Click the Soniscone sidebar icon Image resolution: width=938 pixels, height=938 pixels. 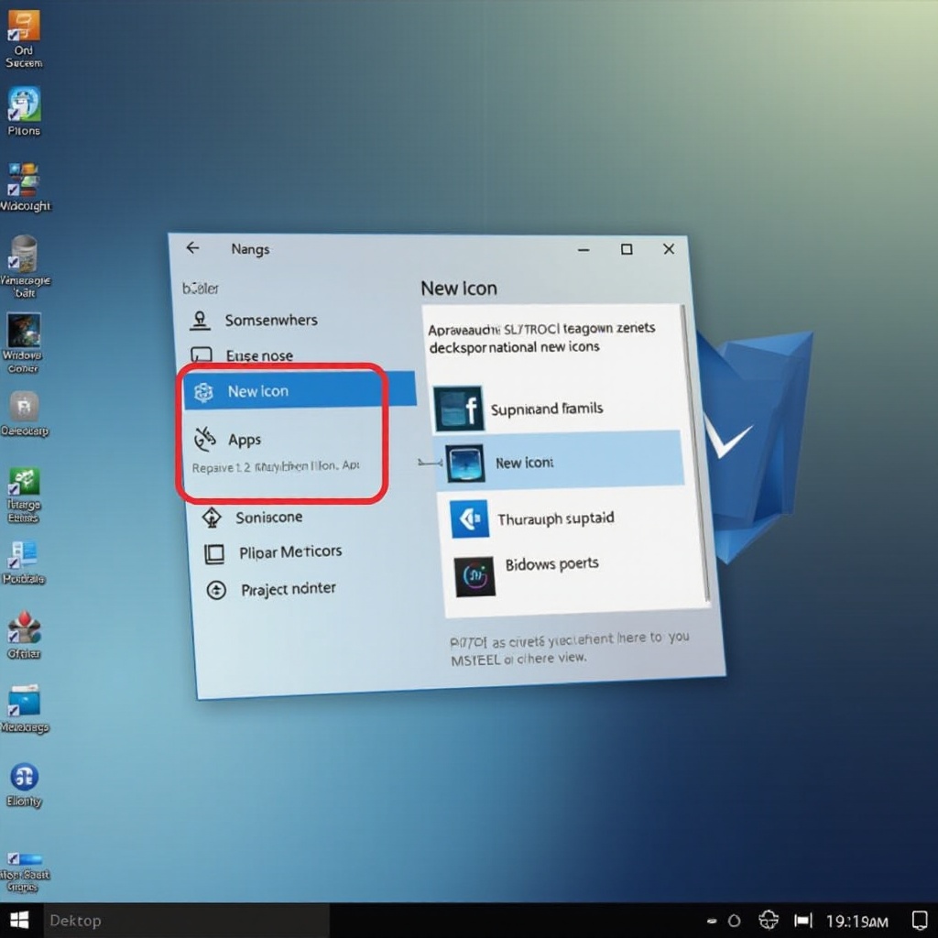(x=212, y=518)
